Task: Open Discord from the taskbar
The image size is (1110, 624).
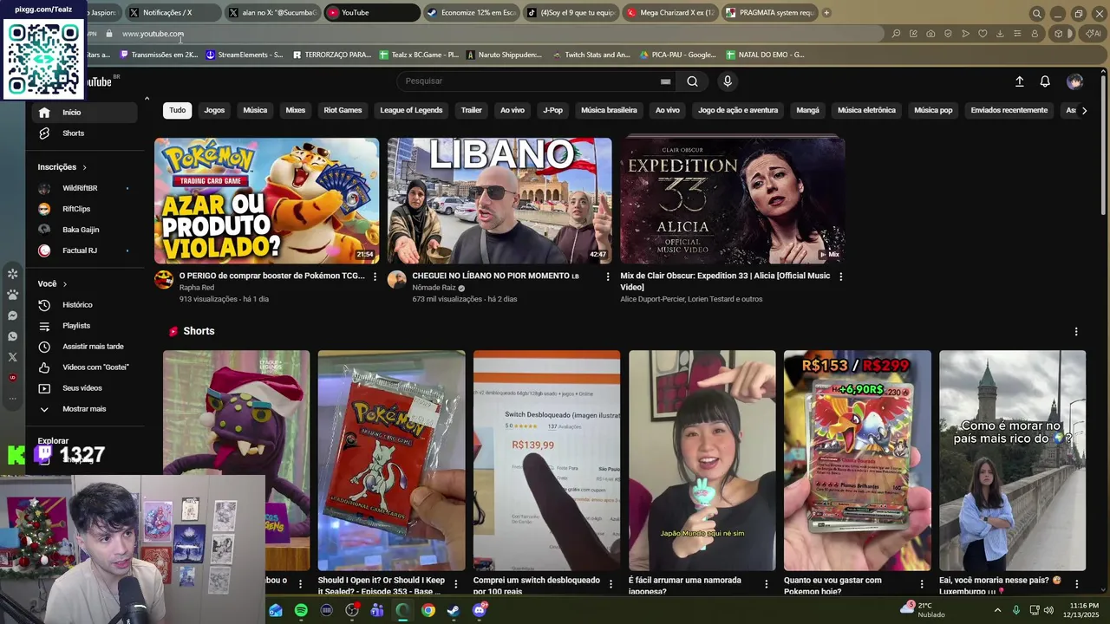Action: pos(480,610)
